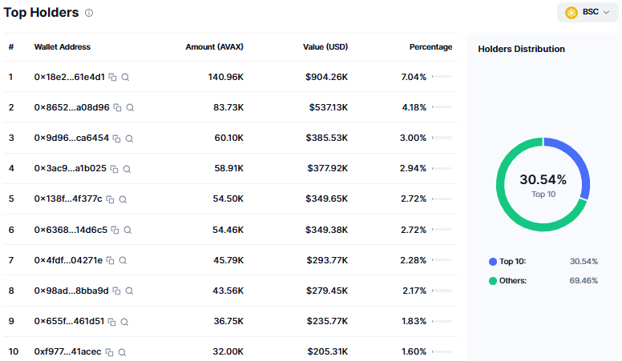Copy wallet address 0x655f...461d51
Screen dimensions: 622x361
(x=112, y=322)
